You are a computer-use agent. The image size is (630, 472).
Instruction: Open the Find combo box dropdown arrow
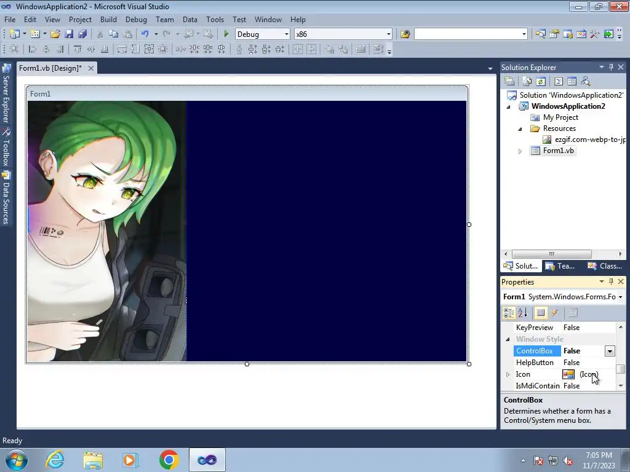click(x=524, y=34)
